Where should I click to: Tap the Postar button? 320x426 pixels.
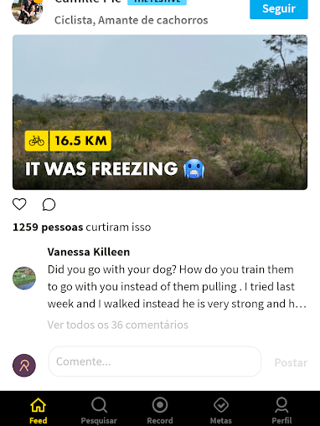click(291, 362)
